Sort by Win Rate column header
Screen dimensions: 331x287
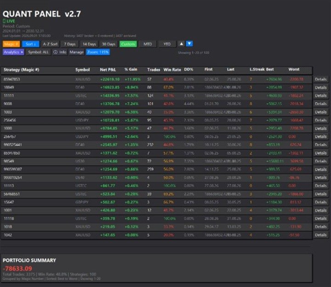pyautogui.click(x=172, y=70)
